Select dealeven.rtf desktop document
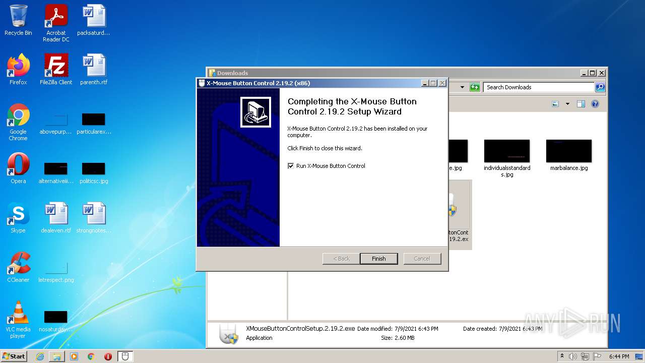 click(56, 218)
